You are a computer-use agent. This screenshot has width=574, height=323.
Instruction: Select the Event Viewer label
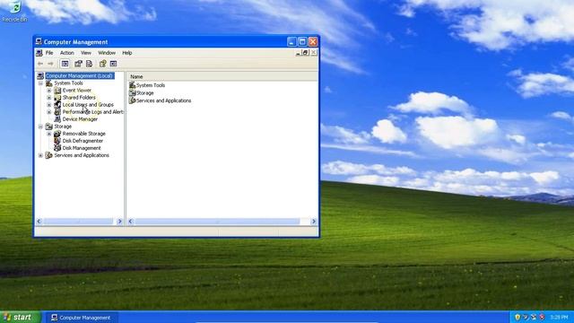click(77, 90)
